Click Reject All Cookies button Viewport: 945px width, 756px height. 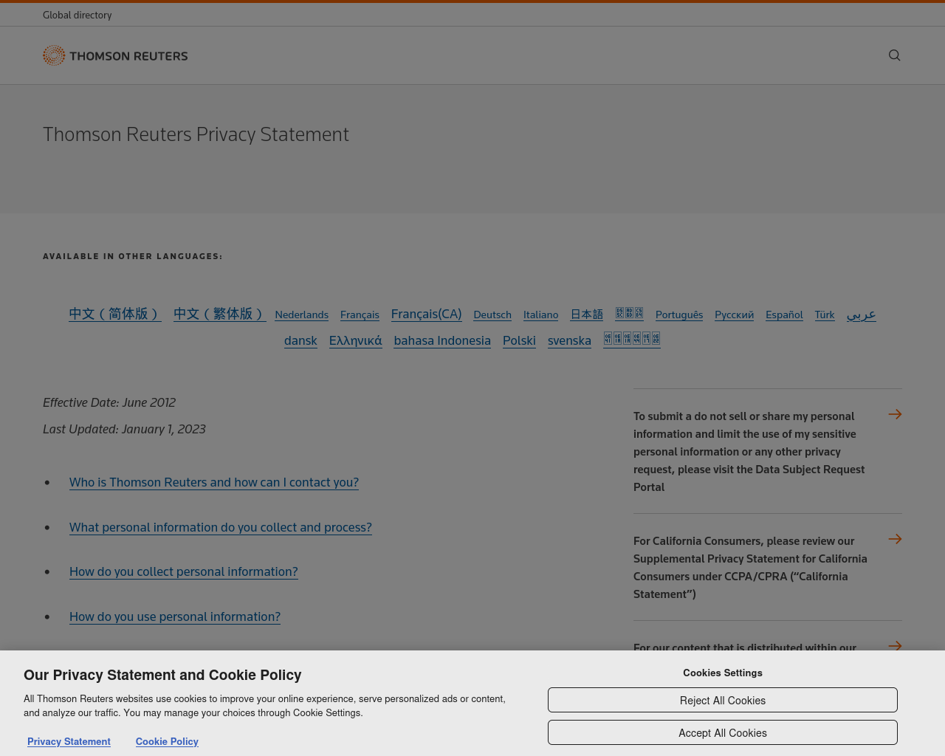723,700
